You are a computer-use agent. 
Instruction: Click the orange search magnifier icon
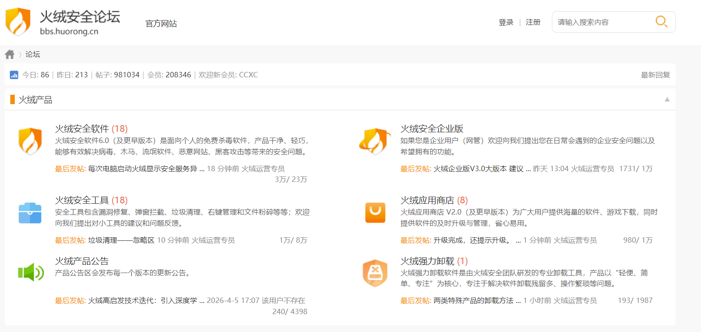(x=661, y=21)
